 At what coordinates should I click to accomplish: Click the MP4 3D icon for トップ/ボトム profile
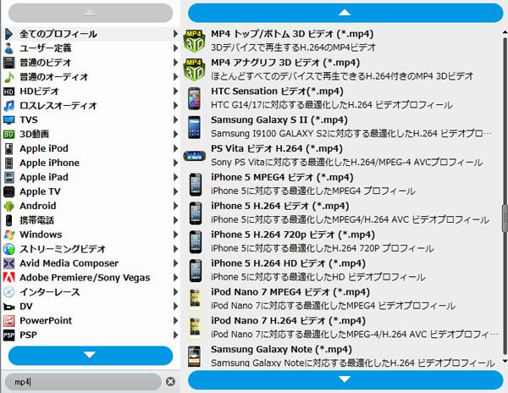pyautogui.click(x=195, y=41)
